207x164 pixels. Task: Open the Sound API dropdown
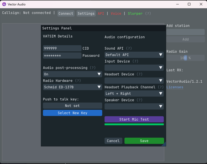134,55
